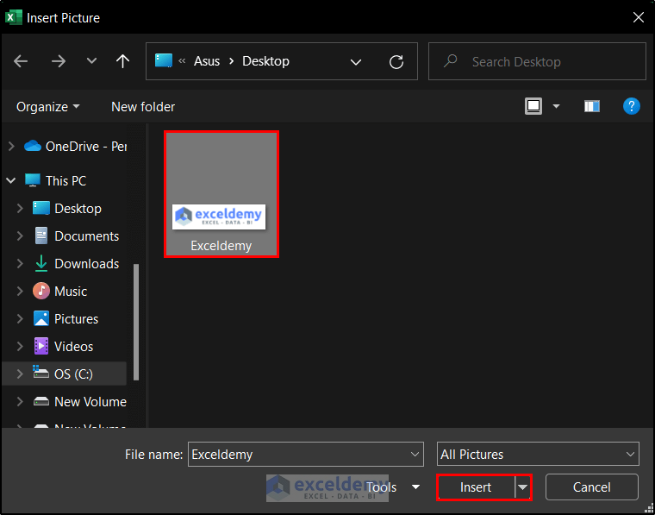Open Documents from the sidebar
Viewport: 655px width, 515px height.
[76, 236]
